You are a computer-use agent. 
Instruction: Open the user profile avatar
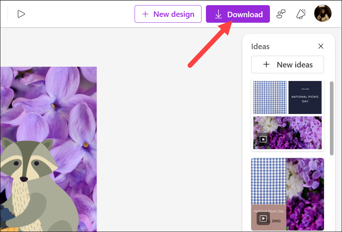tap(323, 13)
